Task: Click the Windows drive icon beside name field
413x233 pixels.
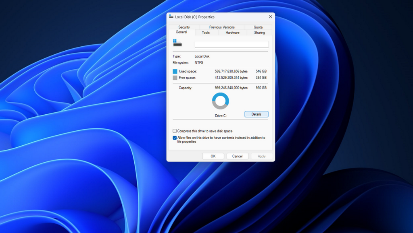Action: click(177, 43)
